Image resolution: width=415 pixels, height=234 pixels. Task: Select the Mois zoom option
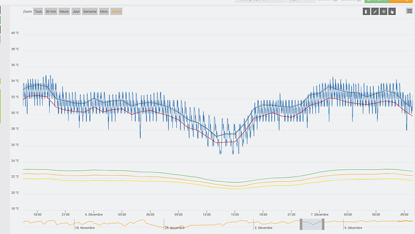pos(104,11)
